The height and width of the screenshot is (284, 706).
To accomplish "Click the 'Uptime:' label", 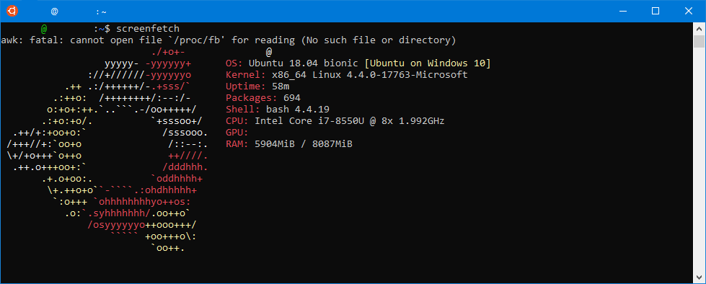I will click(246, 86).
